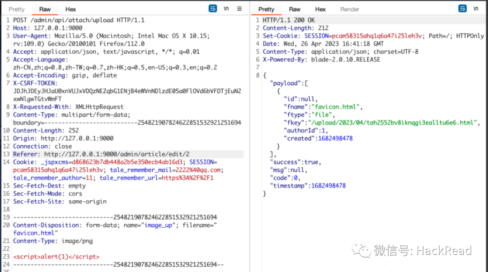Click the response Content-Type: application/json header

(x=341, y=51)
